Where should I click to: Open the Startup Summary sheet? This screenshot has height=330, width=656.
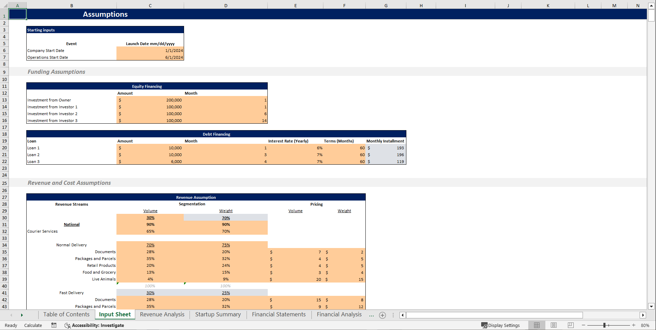pos(218,315)
